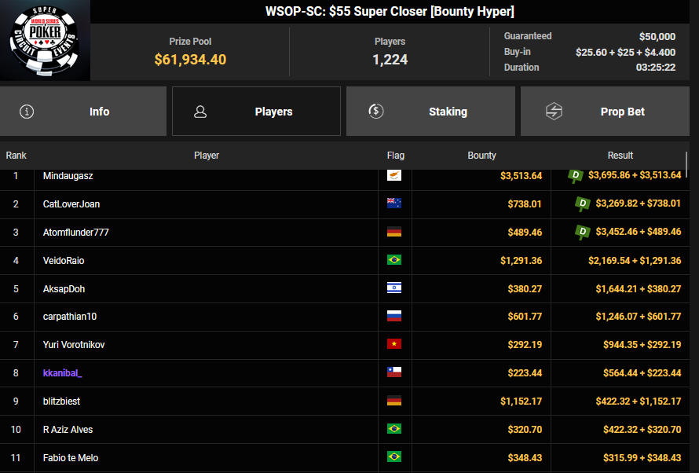The height and width of the screenshot is (473, 699).
Task: Select the Prop Bet tab
Action: coord(605,112)
